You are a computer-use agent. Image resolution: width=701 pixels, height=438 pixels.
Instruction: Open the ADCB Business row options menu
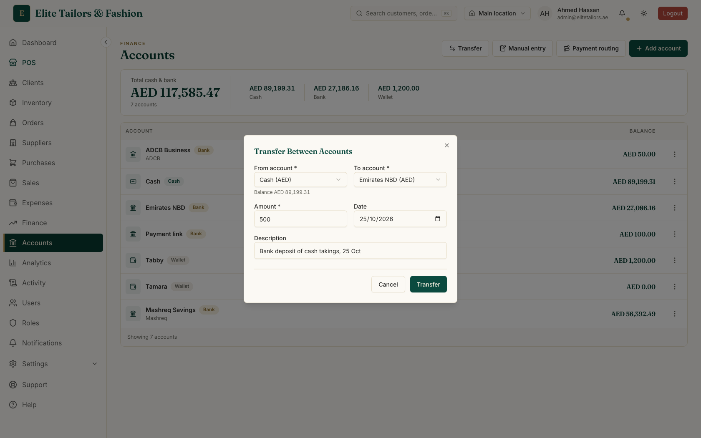tap(675, 154)
